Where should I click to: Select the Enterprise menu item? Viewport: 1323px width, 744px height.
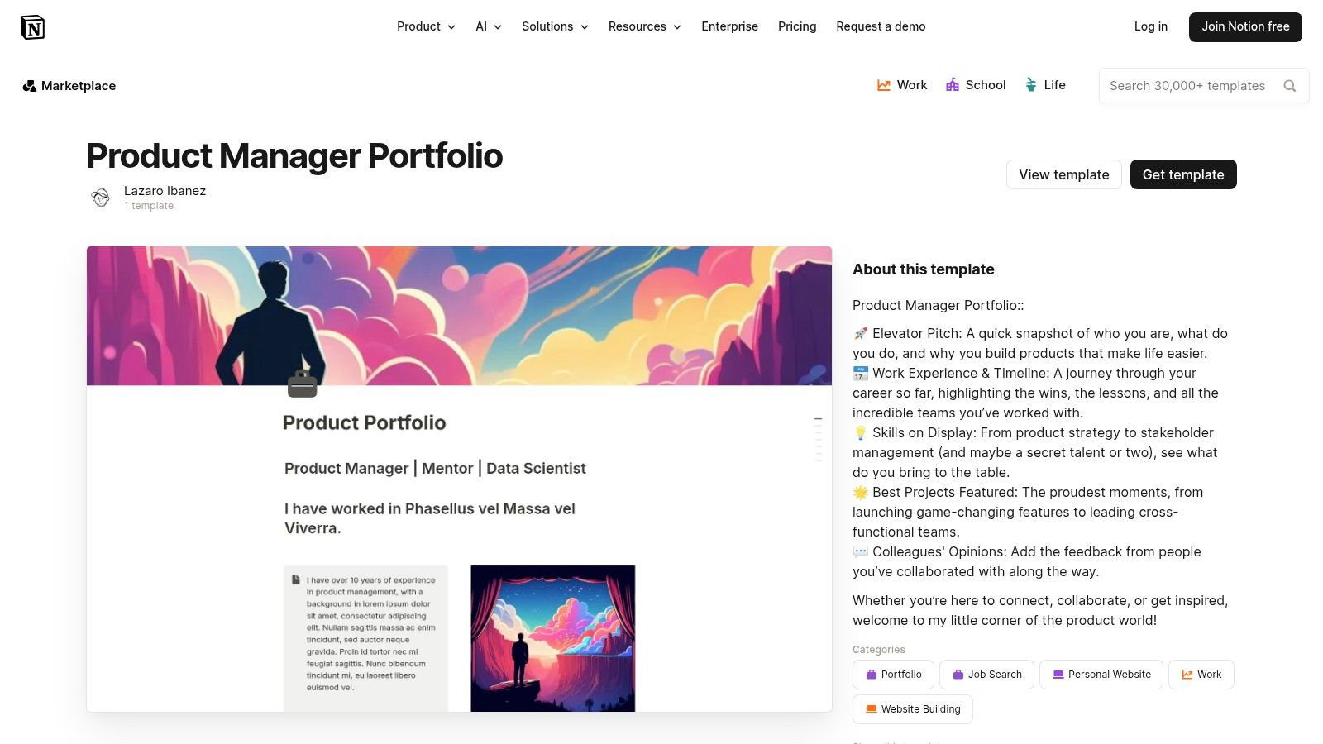click(729, 26)
